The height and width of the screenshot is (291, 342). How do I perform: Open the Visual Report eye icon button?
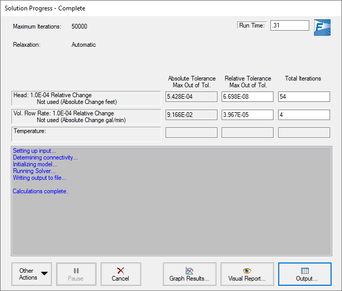247,274
